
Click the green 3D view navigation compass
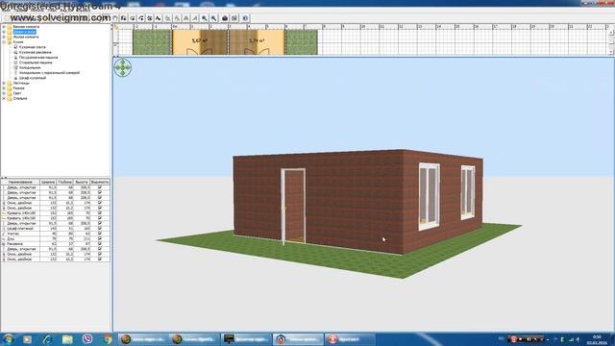click(123, 67)
